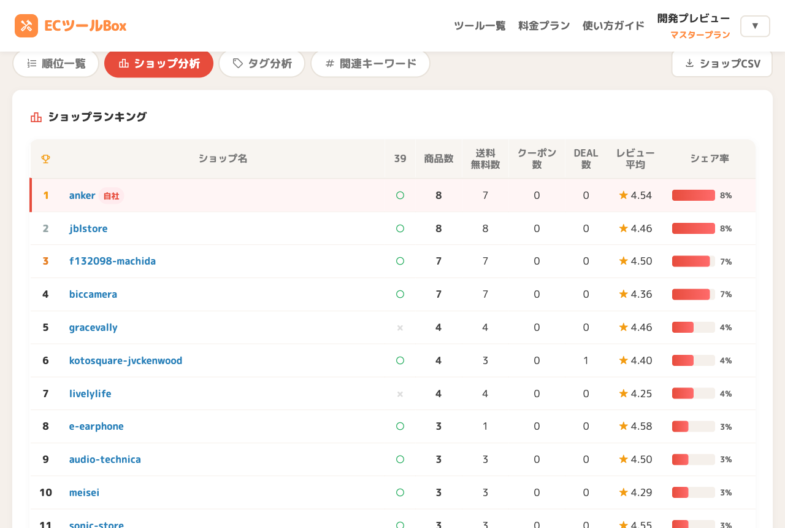Viewport: 785px width, 528px height.
Task: Click the 自社 badge next to anker
Action: click(x=111, y=196)
